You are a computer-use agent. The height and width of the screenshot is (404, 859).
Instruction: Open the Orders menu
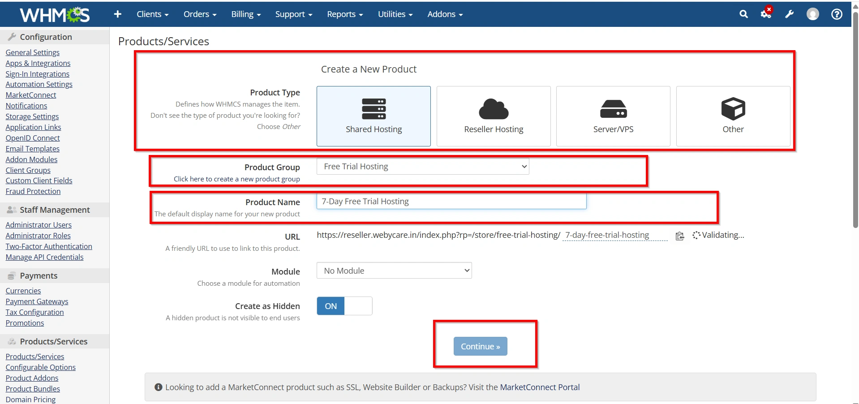point(200,14)
